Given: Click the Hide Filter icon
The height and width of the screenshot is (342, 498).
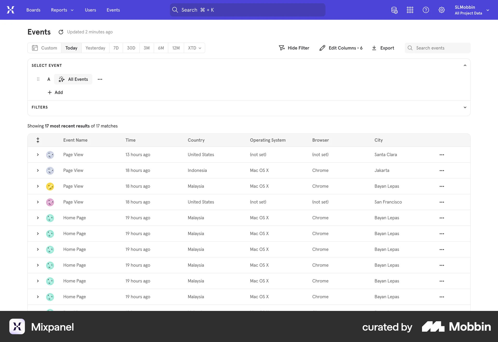Looking at the screenshot, I should click(x=282, y=48).
